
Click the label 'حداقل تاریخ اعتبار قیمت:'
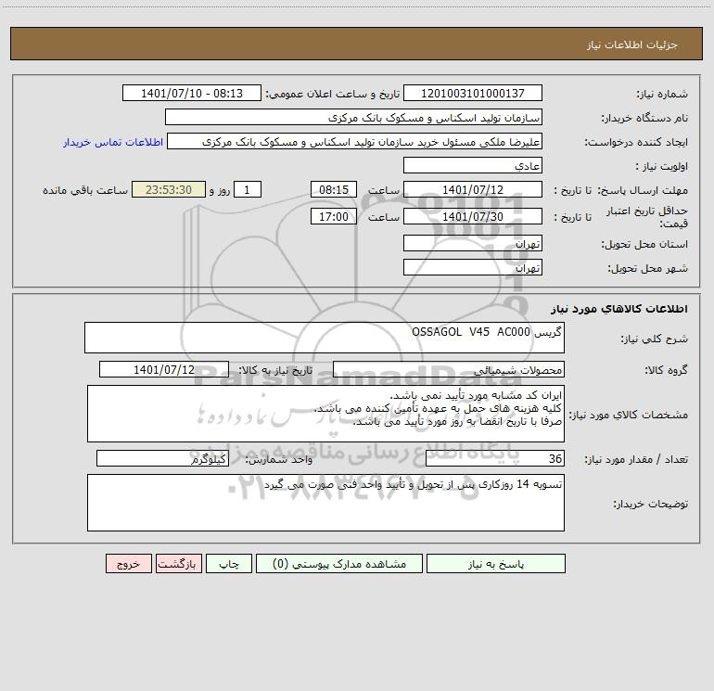click(647, 217)
